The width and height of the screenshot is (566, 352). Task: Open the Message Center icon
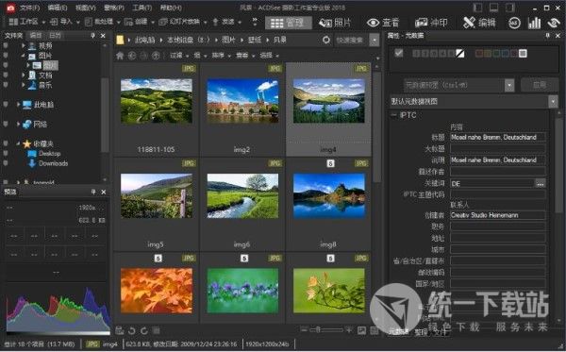coord(554,23)
